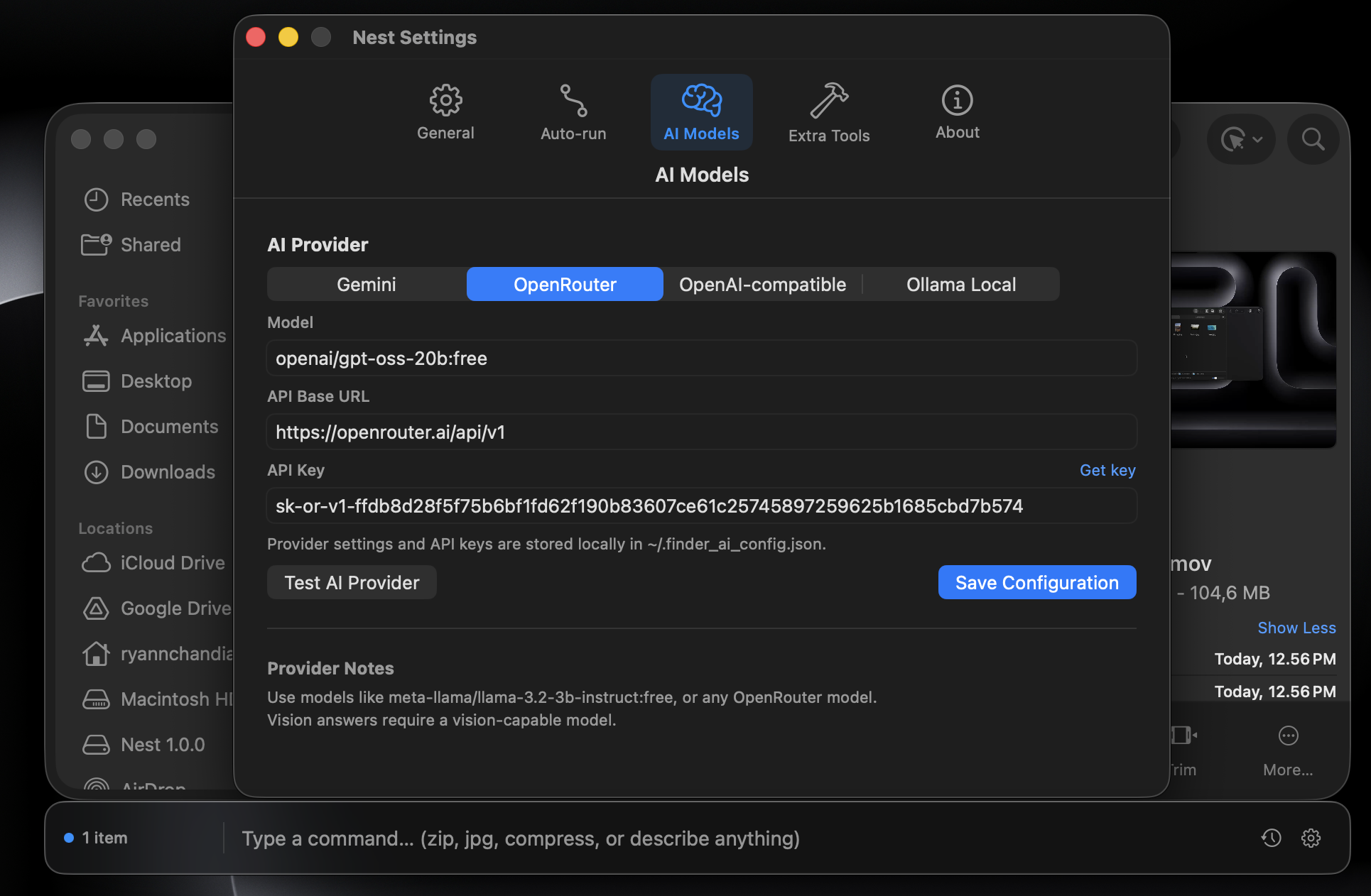Open Applications in Finder sidebar
The height and width of the screenshot is (896, 1371).
pyautogui.click(x=155, y=335)
